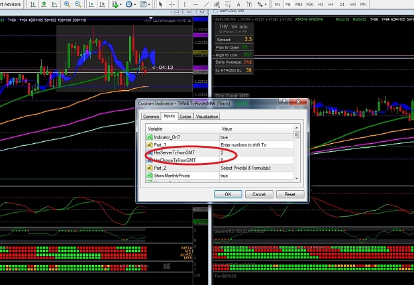Toggle chart shift from right border

pos(102,4)
